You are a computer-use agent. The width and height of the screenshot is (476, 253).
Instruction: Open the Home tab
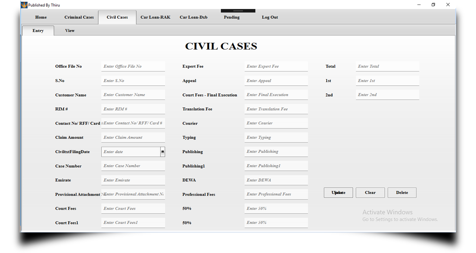[x=41, y=17]
